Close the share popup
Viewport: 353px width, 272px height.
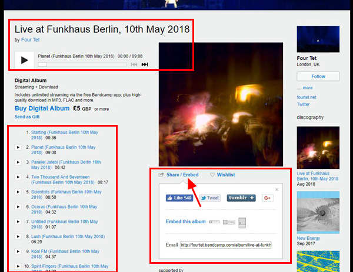(277, 189)
